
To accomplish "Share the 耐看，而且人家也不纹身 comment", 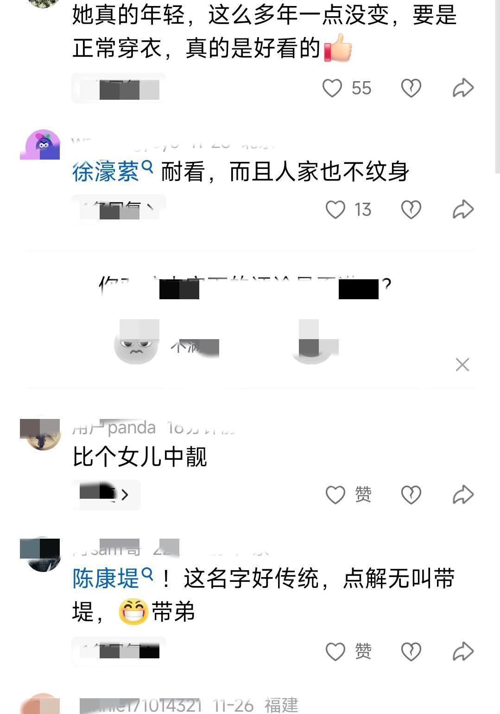I will click(x=463, y=210).
